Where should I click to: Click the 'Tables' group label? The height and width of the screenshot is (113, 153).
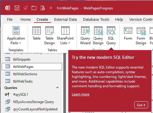pyautogui.click(x=52, y=50)
